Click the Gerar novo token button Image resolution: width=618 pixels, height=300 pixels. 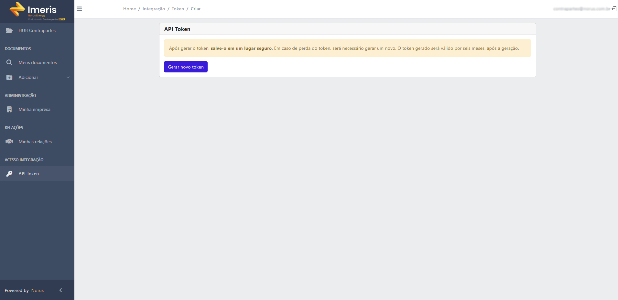tap(186, 67)
